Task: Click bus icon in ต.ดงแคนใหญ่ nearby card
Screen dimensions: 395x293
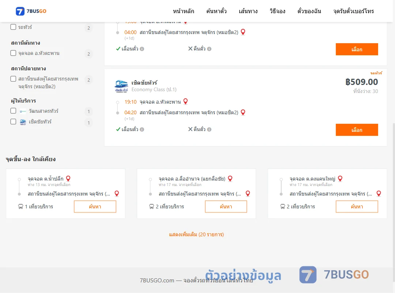Action: 282,207
